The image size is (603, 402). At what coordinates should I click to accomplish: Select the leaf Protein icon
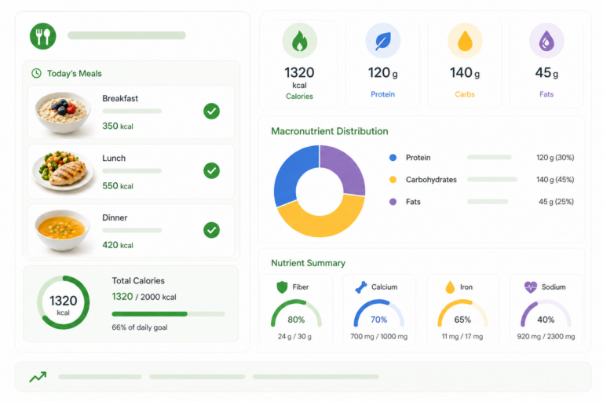382,41
